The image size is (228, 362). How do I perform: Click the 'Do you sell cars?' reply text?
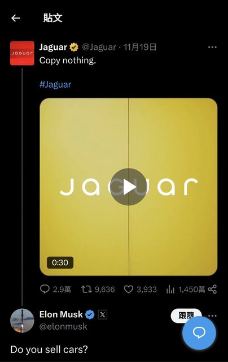(x=49, y=350)
